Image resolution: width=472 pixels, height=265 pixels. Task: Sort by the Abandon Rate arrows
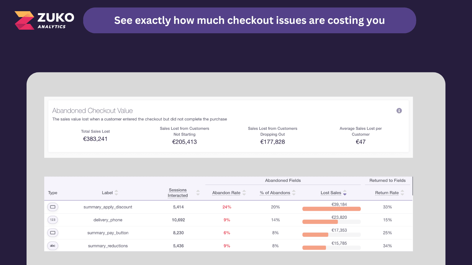point(244,193)
